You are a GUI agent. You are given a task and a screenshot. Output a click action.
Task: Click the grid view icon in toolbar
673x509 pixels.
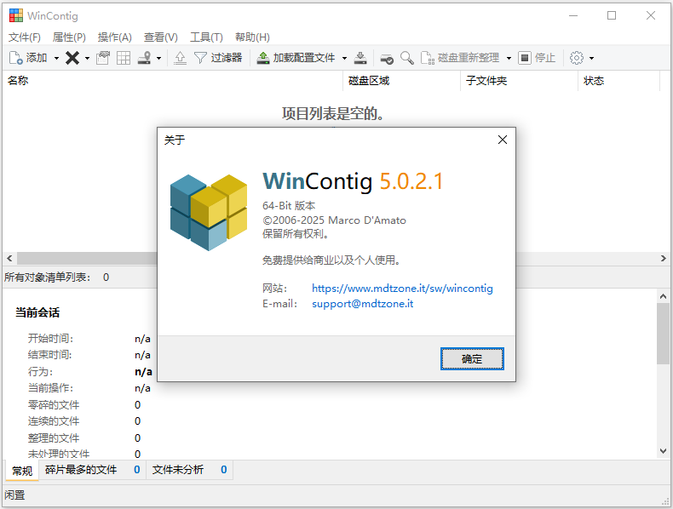(x=124, y=58)
